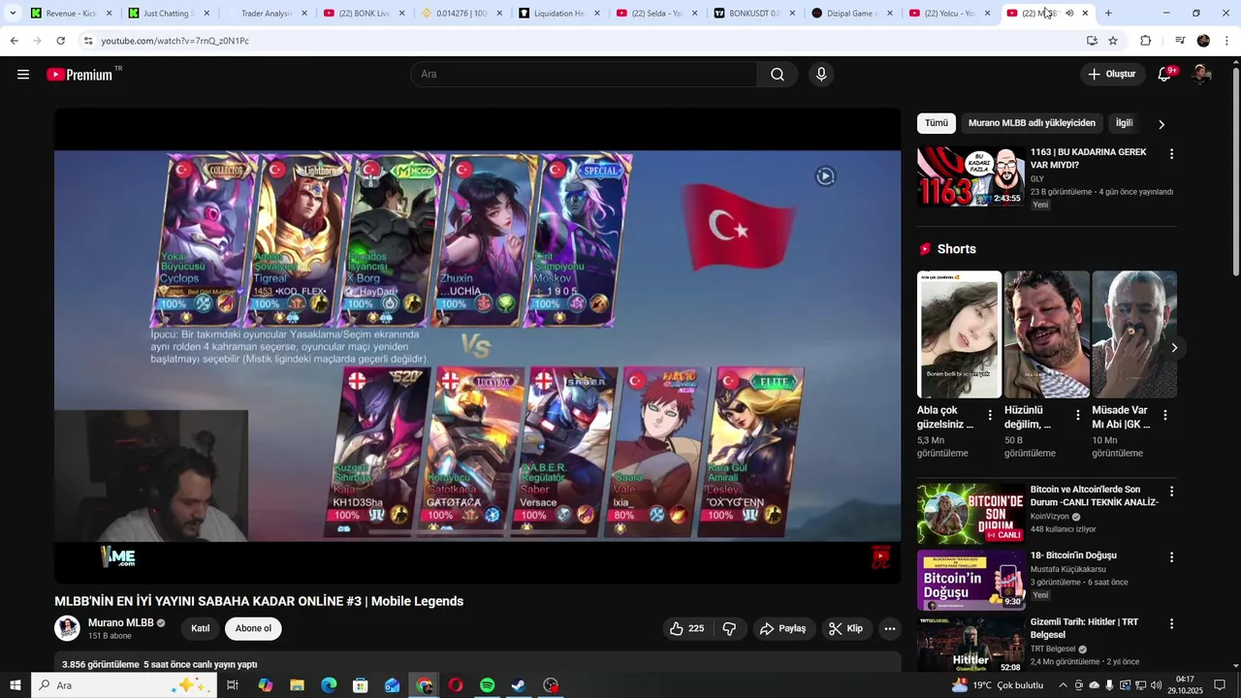Image resolution: width=1241 pixels, height=698 pixels.
Task: Open Murano MLBB channel avatar
Action: click(67, 628)
